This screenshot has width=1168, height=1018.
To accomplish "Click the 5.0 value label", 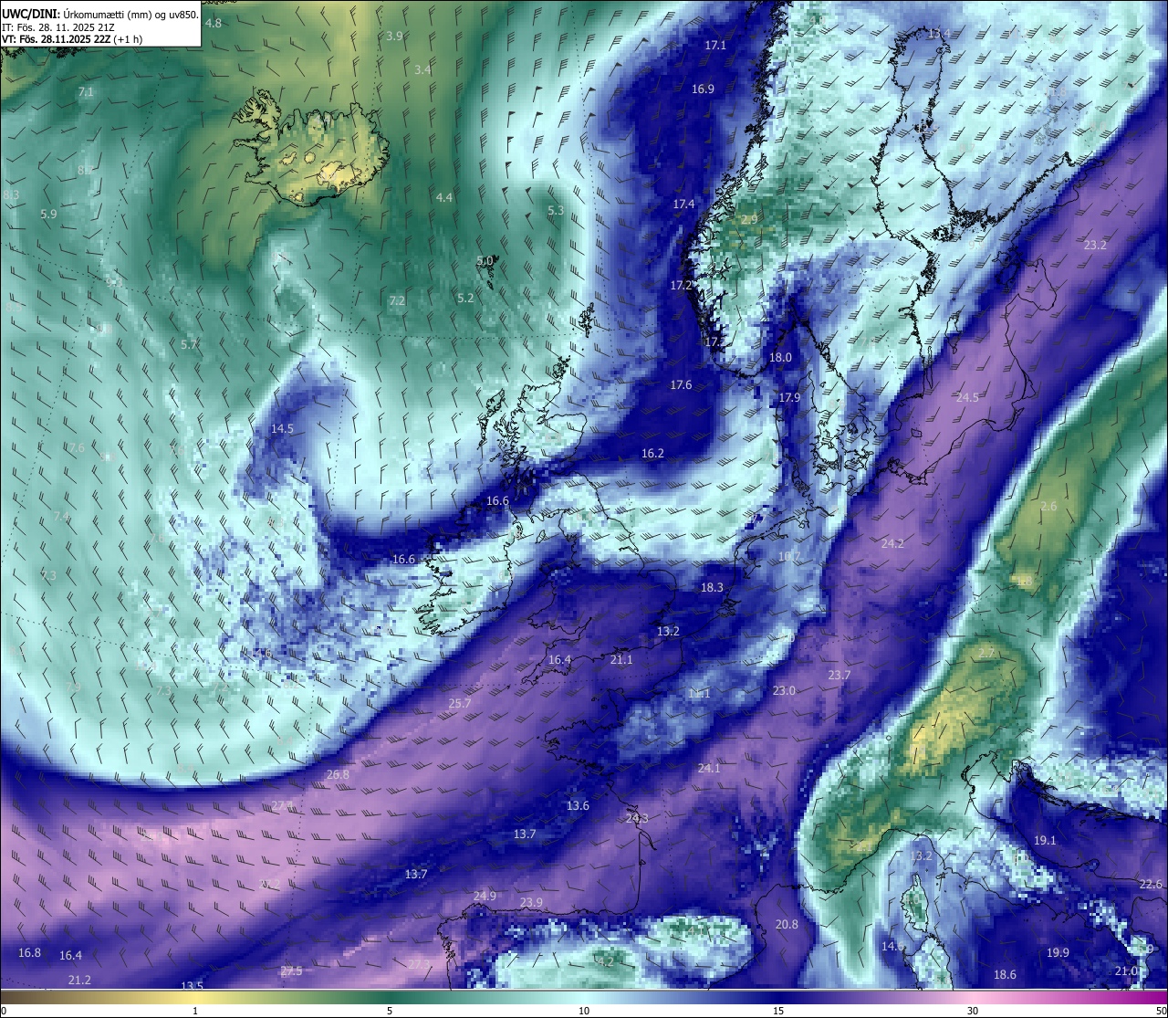I will [x=485, y=261].
